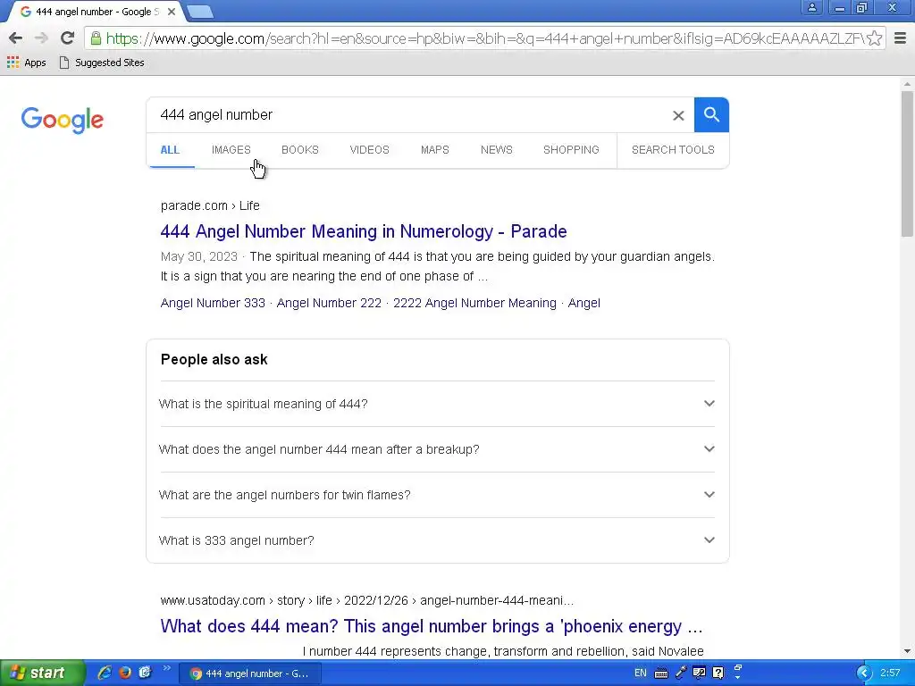
Task: Click the page scrollbar thumb
Action: point(907,163)
